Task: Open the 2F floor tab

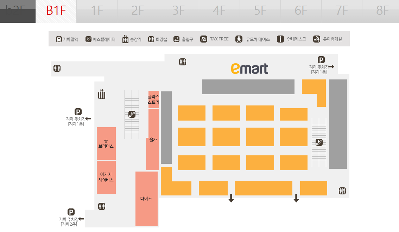Action: [138, 12]
